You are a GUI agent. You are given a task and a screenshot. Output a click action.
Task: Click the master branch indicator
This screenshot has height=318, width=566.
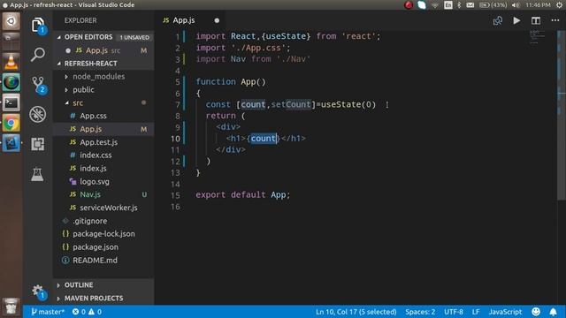coord(47,312)
